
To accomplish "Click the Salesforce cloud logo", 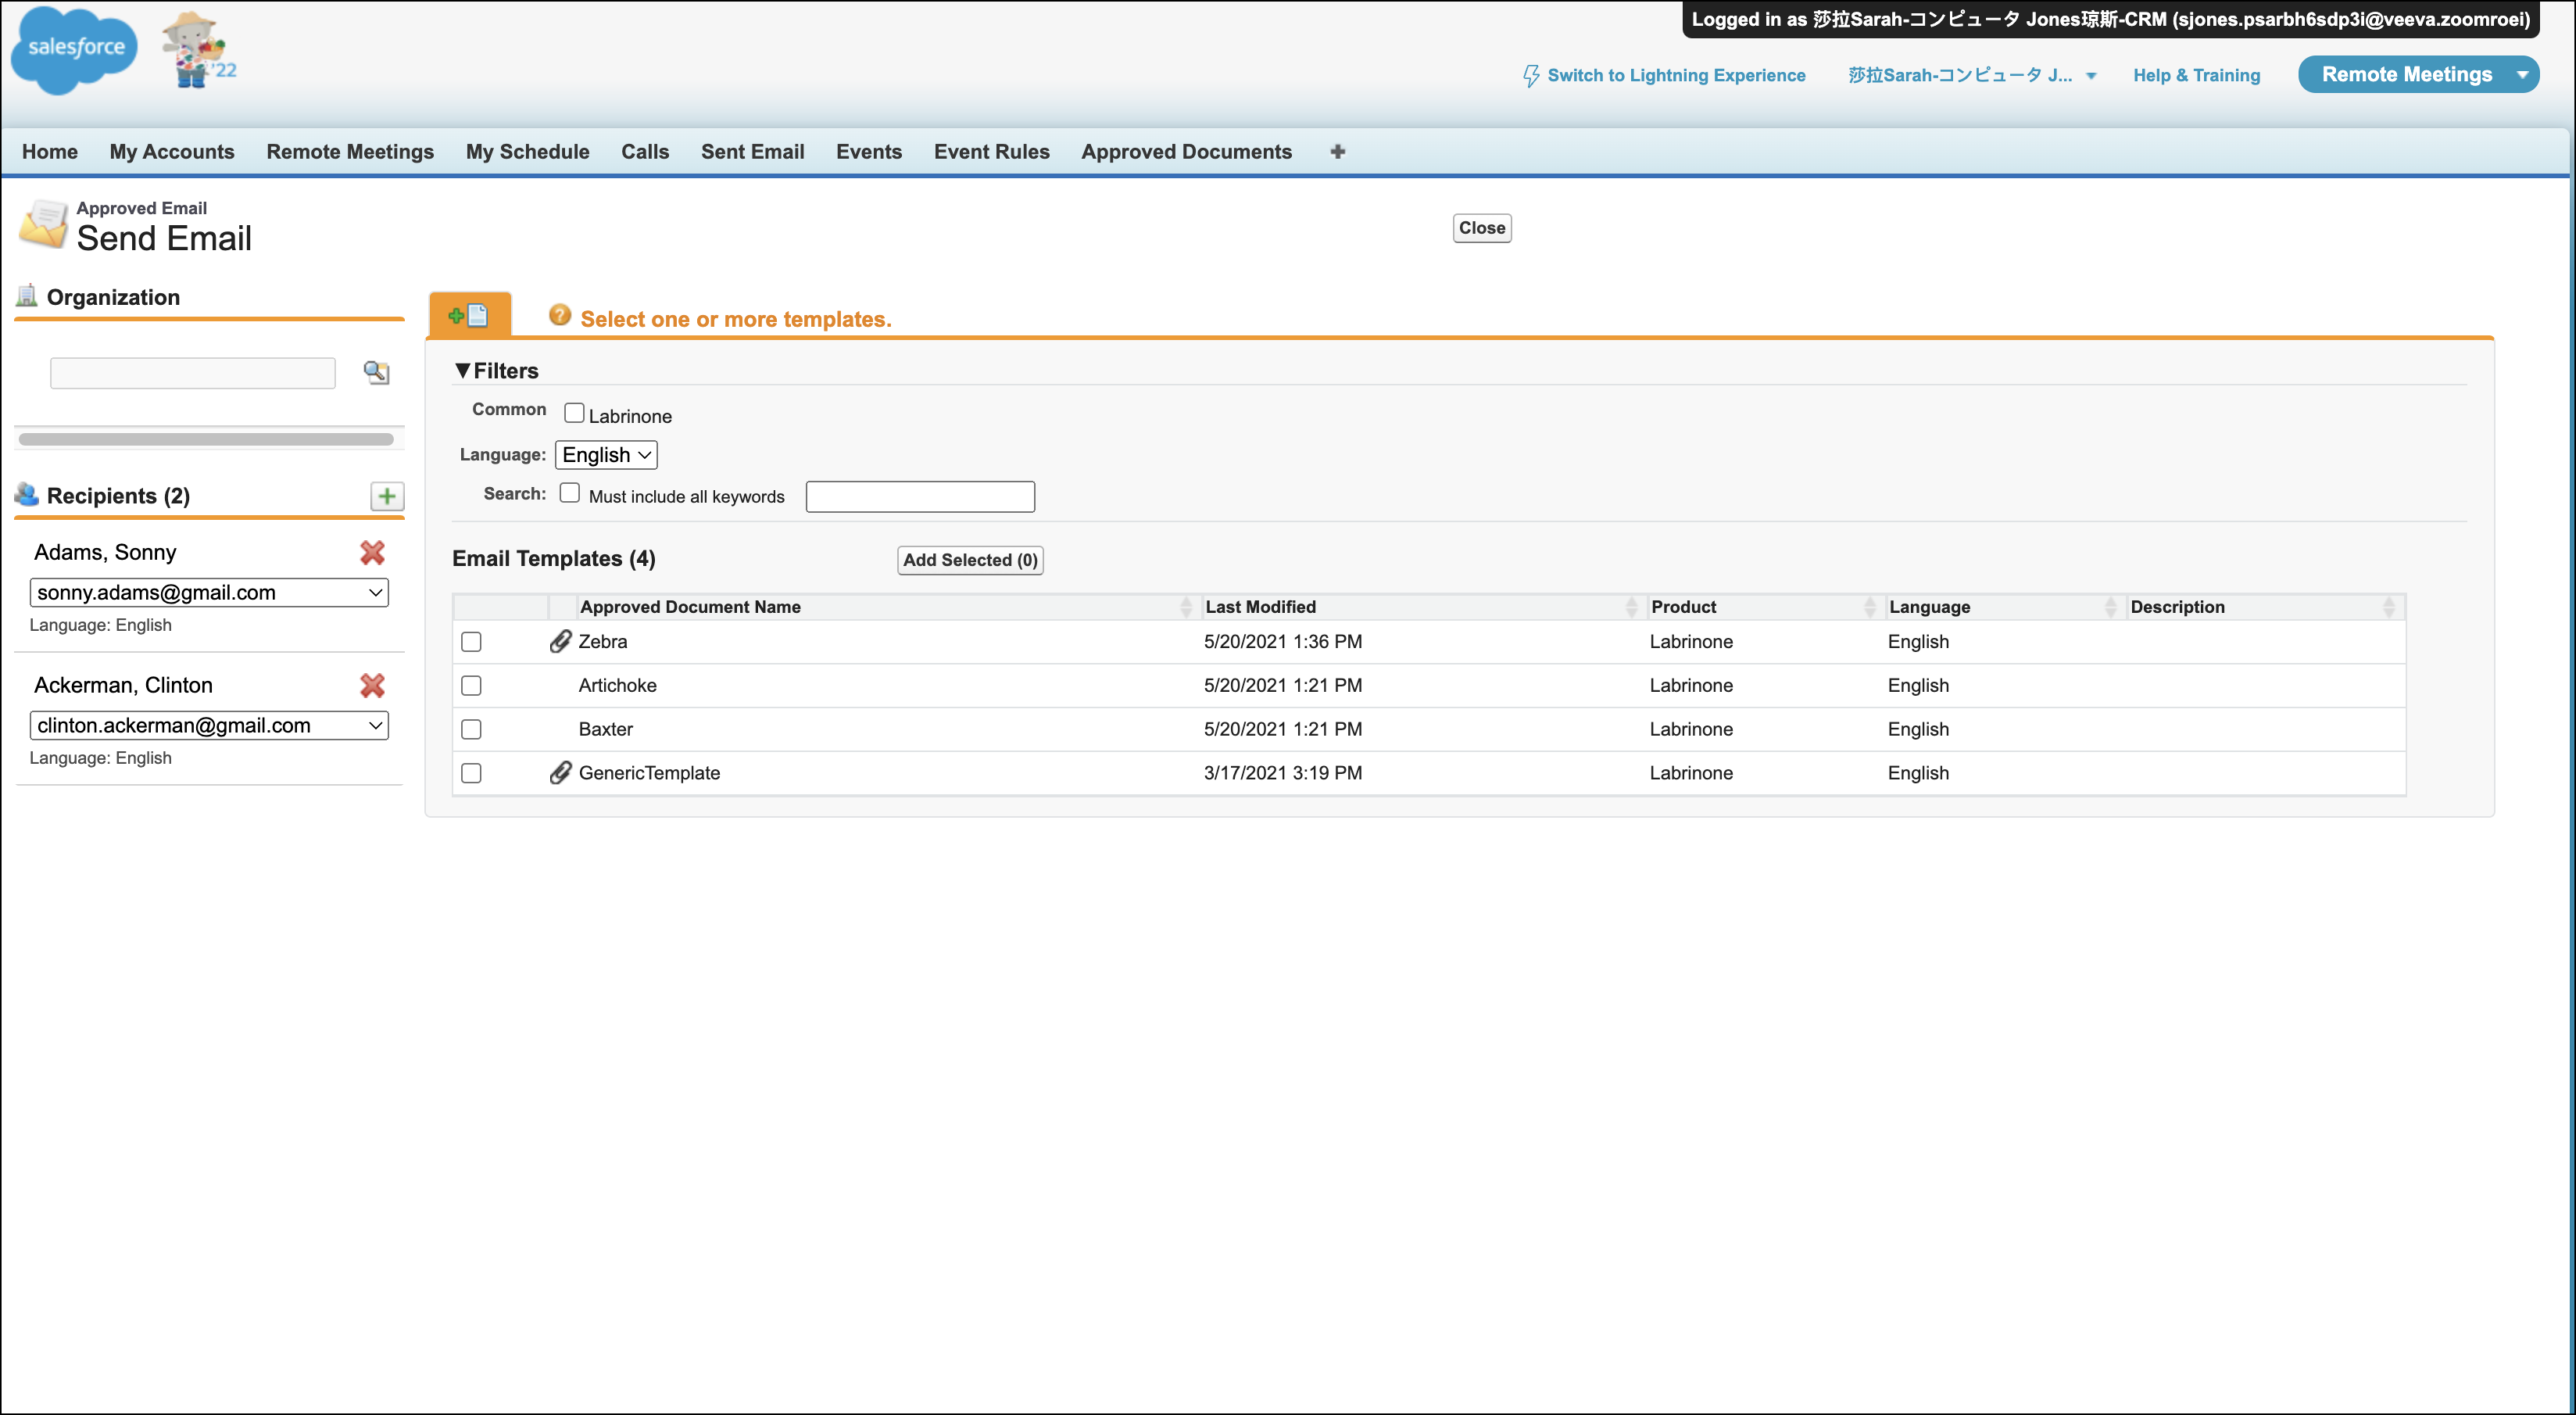I will 75,49.
